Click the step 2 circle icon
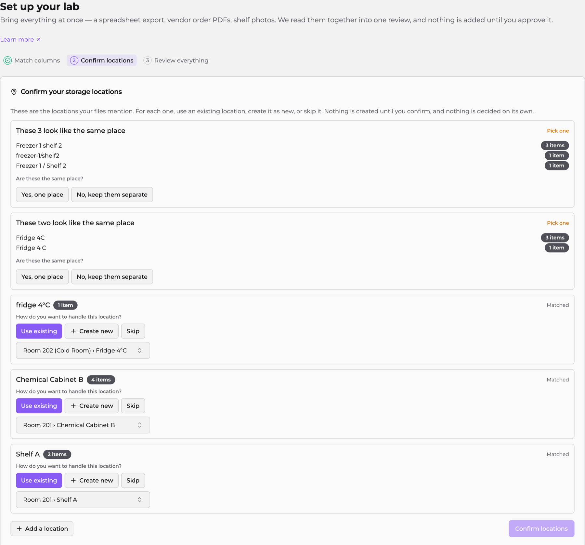The image size is (585, 545). tap(74, 60)
